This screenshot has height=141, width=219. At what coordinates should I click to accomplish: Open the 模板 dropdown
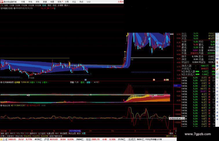(x=171, y=133)
